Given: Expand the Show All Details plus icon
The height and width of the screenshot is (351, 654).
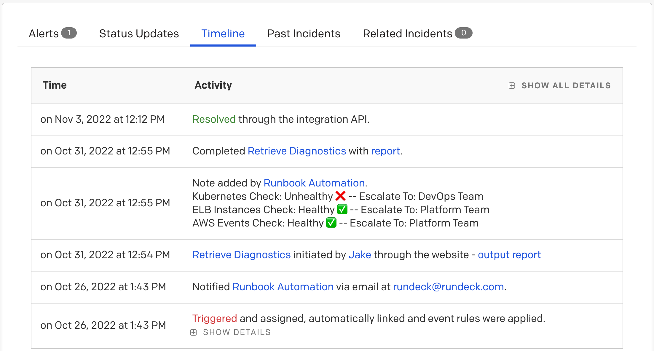Looking at the screenshot, I should 512,85.
